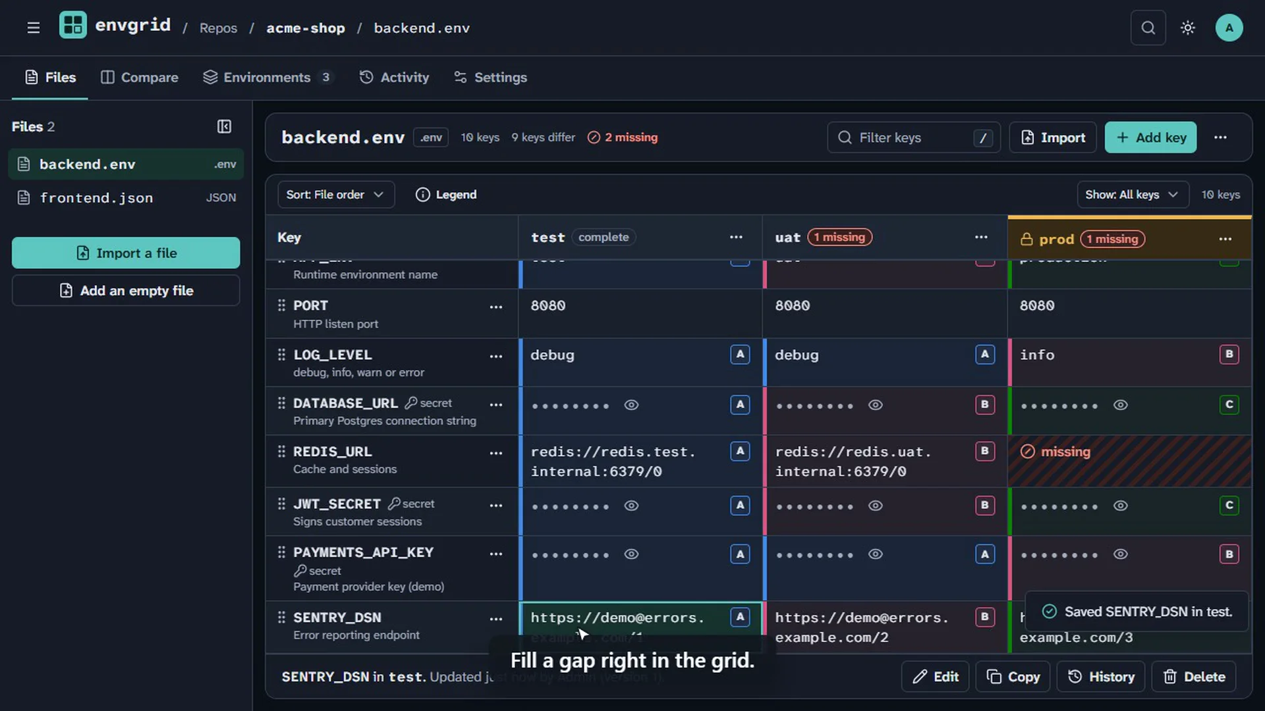Open backend.env header more options
Viewport: 1265px width, 711px height.
1220,138
